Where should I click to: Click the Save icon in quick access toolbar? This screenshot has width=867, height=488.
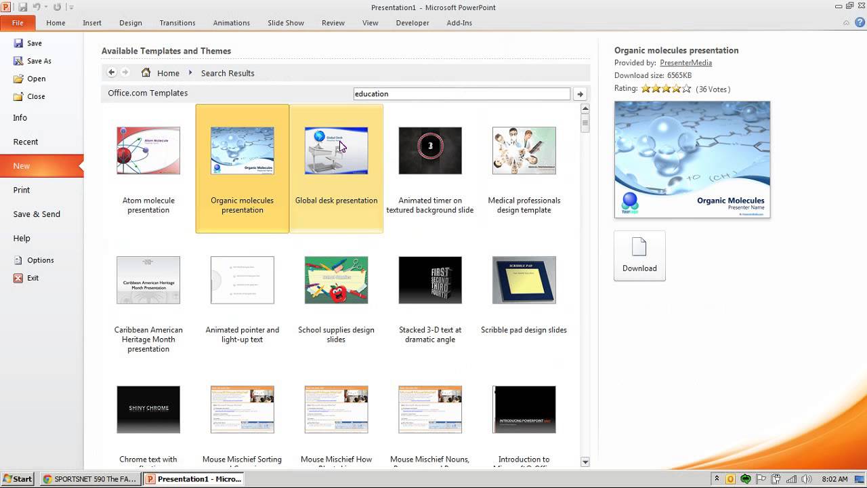pos(23,7)
